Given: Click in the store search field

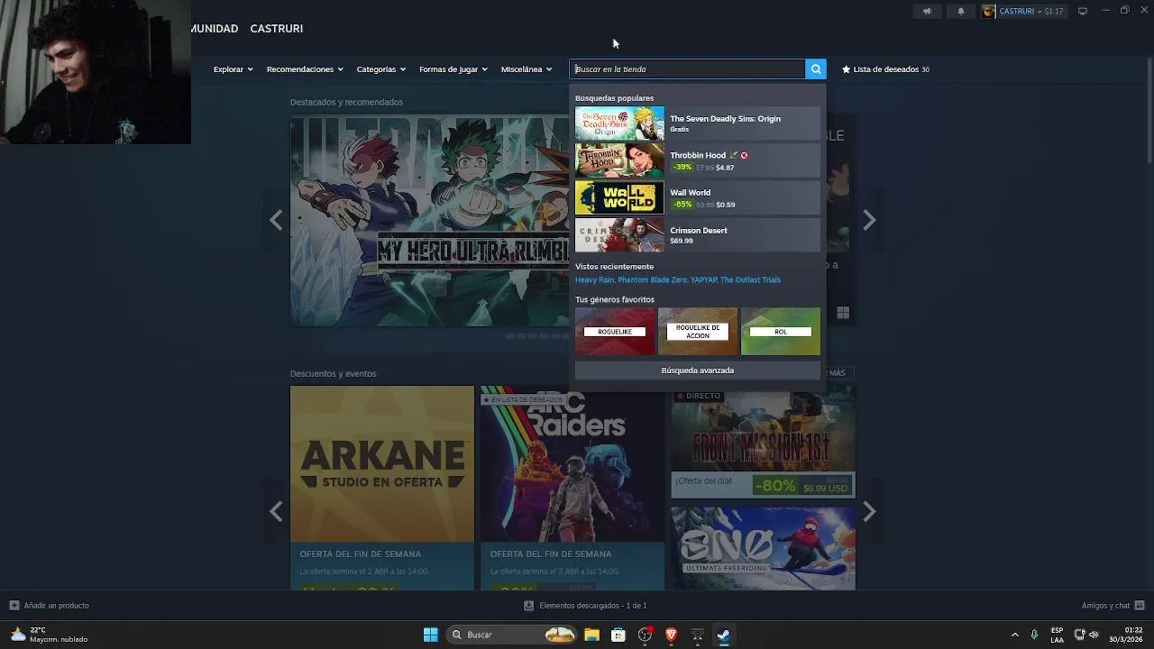Looking at the screenshot, I should 687,69.
